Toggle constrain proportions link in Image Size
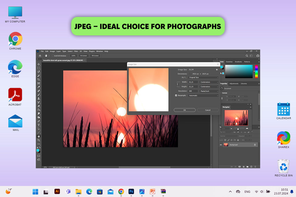 (177, 84)
